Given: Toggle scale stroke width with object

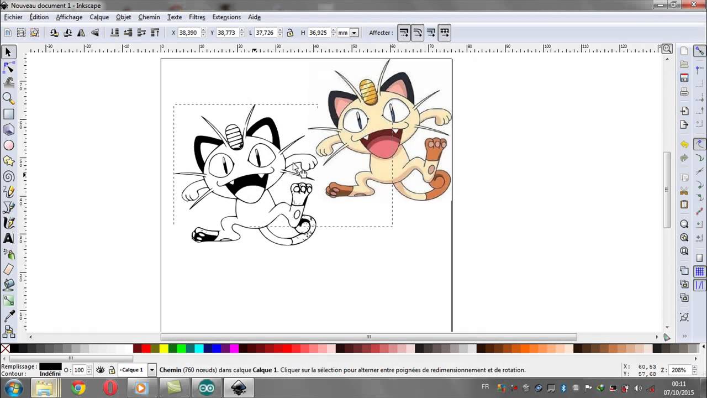Looking at the screenshot, I should click(x=404, y=33).
